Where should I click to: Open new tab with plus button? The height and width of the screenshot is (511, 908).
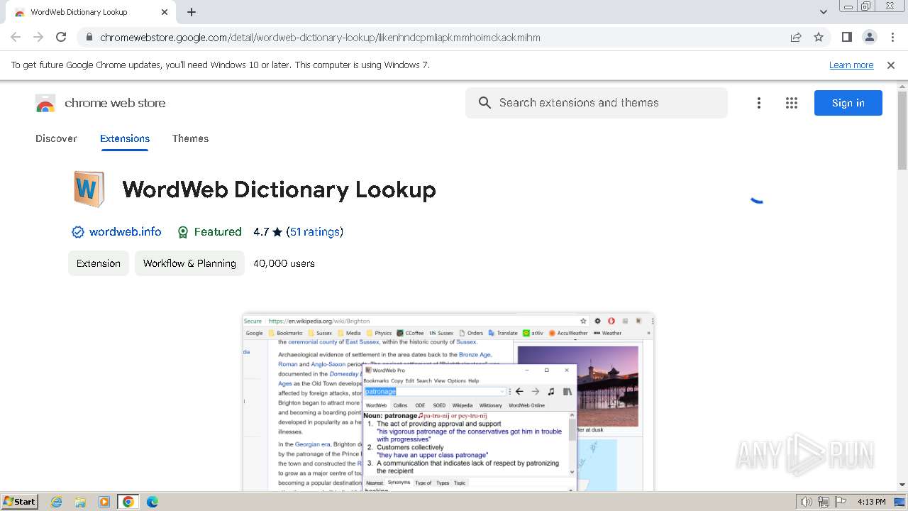(x=192, y=12)
